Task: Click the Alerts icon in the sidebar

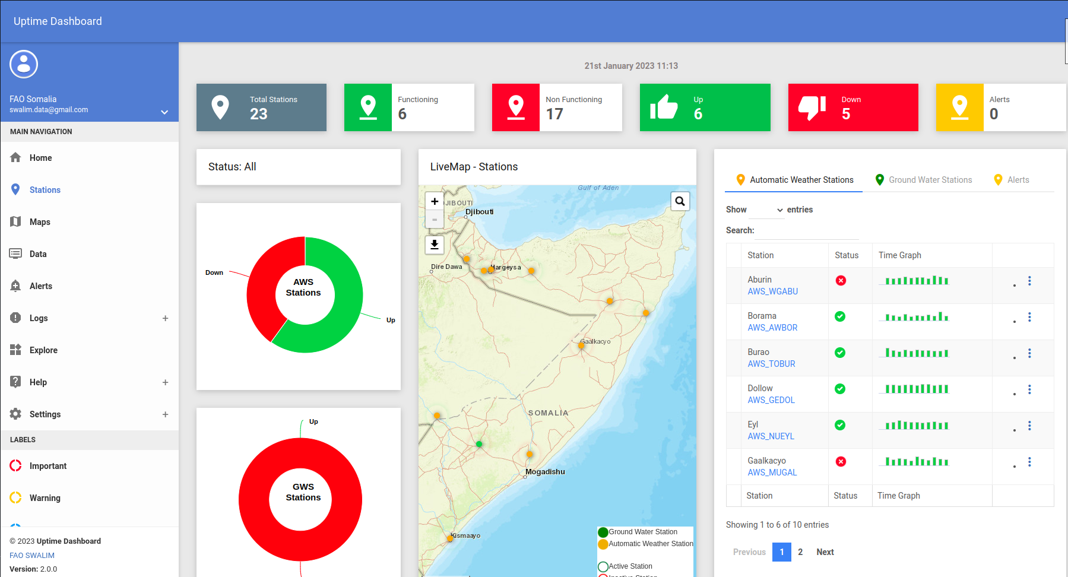Action: click(15, 286)
